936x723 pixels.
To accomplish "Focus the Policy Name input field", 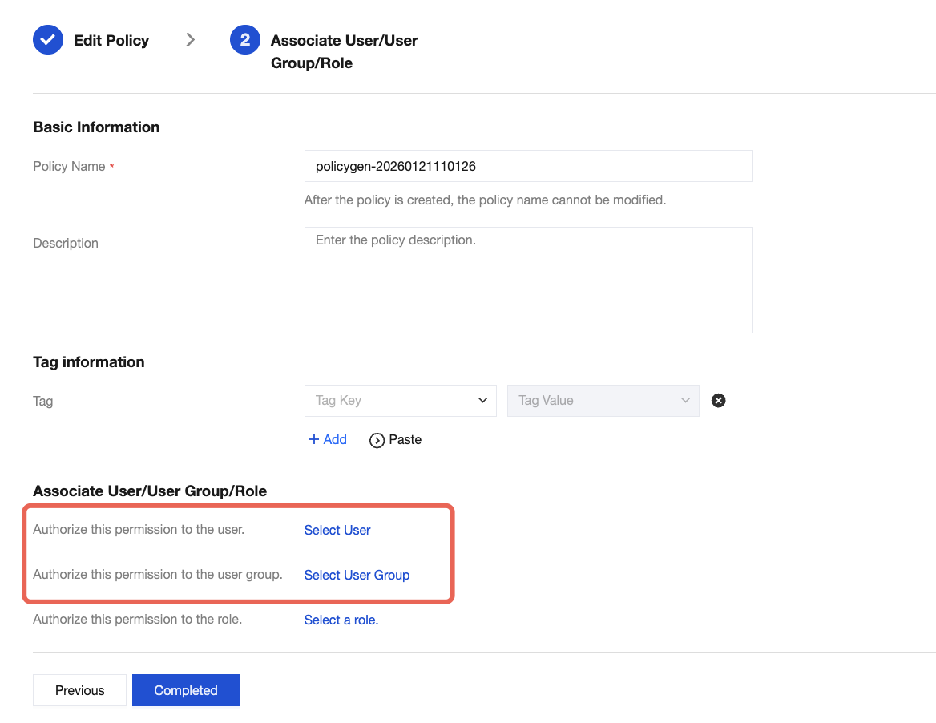I will (528, 167).
